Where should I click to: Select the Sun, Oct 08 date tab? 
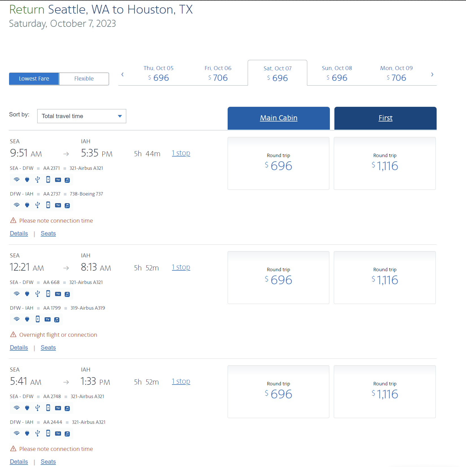pyautogui.click(x=337, y=73)
